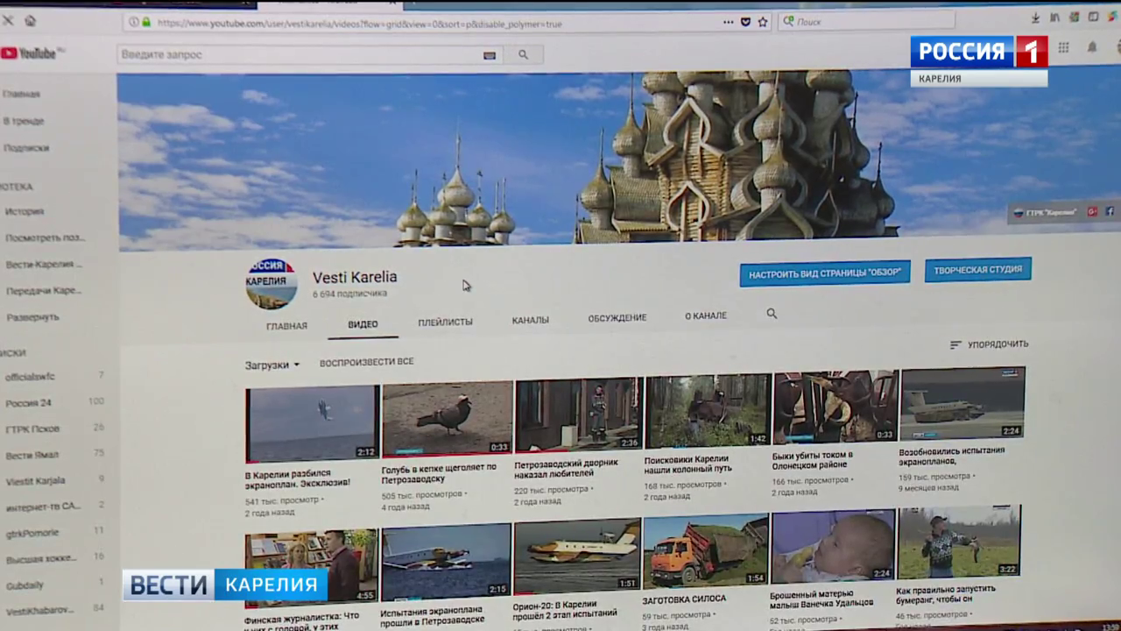Screen dimensions: 1121x631
Task: Click the browser stop loading X icon
Action: click(8, 19)
